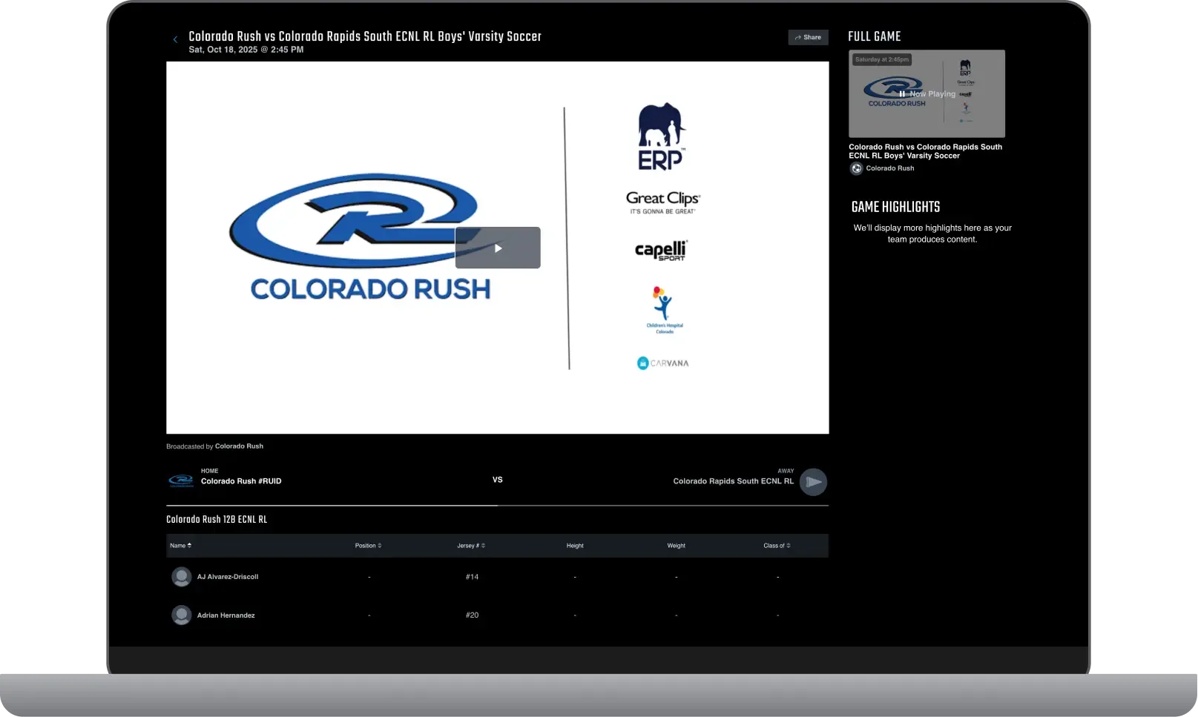This screenshot has height=717, width=1198.
Task: Pause the Now Playing video in sidebar
Action: tap(902, 93)
